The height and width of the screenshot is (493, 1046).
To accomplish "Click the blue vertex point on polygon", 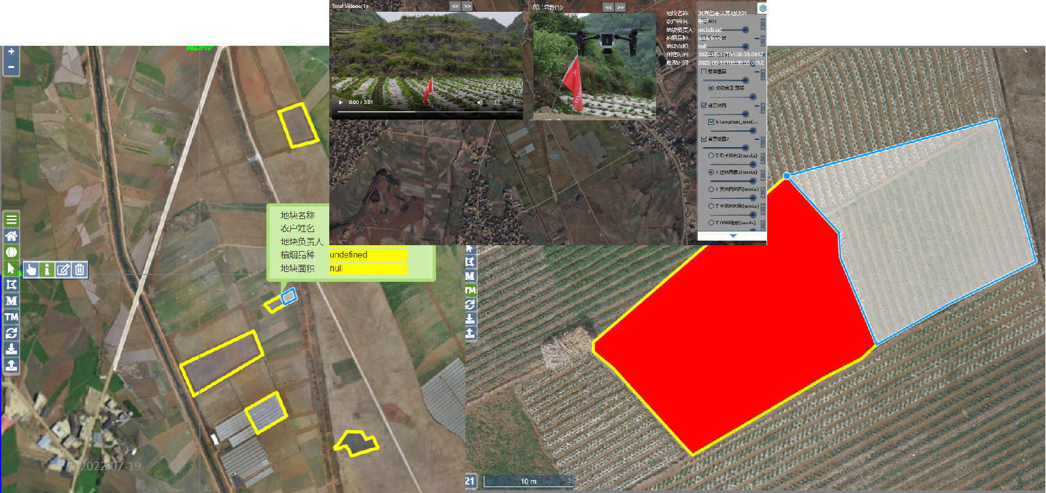I will point(787,176).
